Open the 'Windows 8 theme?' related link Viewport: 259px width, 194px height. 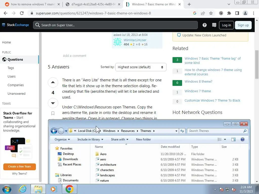click(x=198, y=82)
